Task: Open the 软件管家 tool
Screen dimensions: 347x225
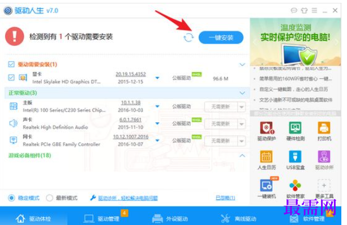Action: point(295,189)
